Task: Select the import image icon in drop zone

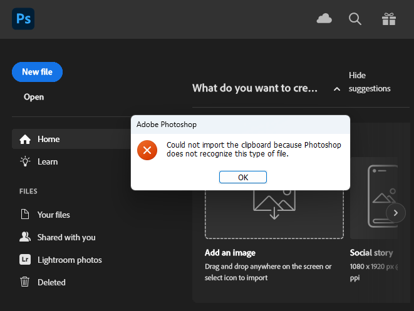Action: [x=274, y=205]
